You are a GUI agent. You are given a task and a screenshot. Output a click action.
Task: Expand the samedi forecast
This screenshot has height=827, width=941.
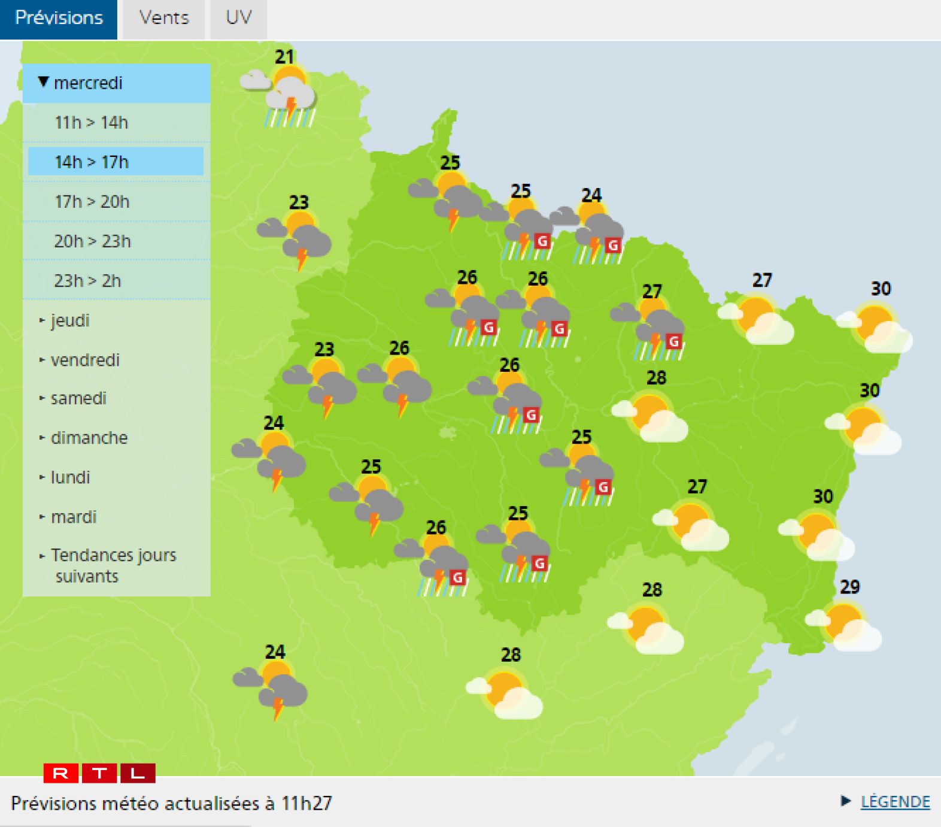(x=78, y=398)
